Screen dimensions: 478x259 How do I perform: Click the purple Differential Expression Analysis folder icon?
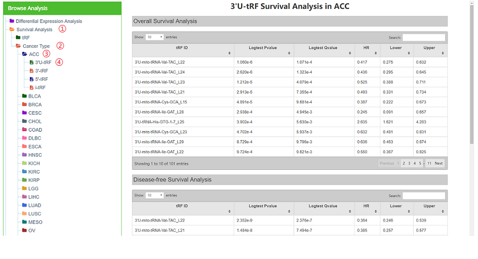pos(12,21)
